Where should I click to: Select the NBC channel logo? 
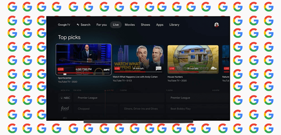[65, 98]
